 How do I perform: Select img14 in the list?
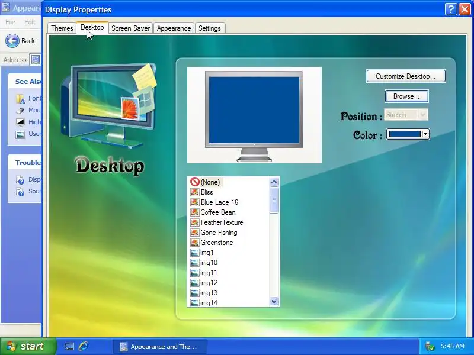209,303
